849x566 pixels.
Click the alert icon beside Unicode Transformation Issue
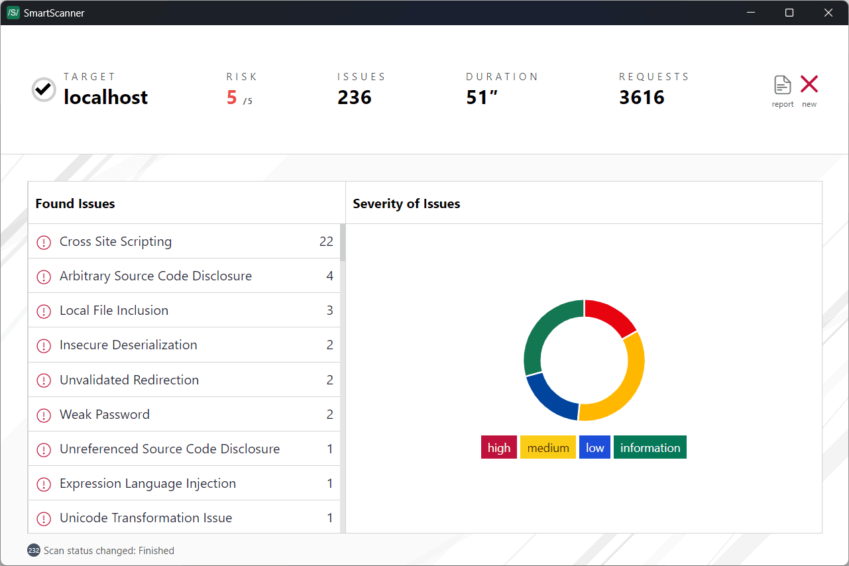coord(44,518)
